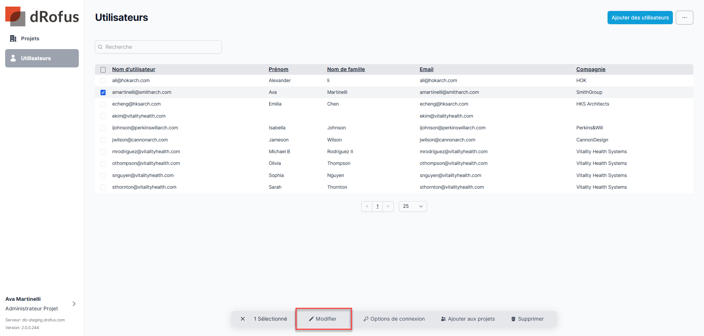Viewport: 704px width, 336px height.
Task: Check the box for ali@hokarch.com
Action: click(103, 81)
